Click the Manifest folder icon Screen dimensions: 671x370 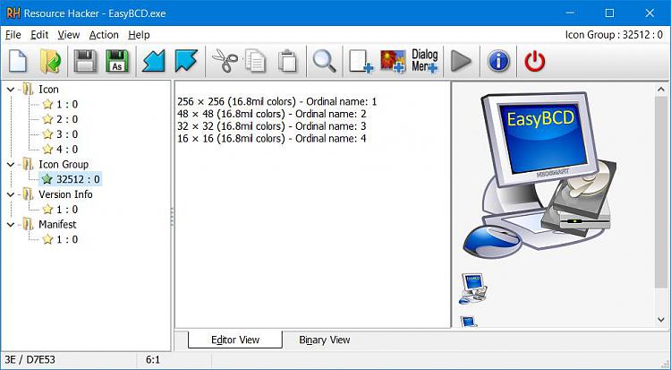[x=29, y=224]
